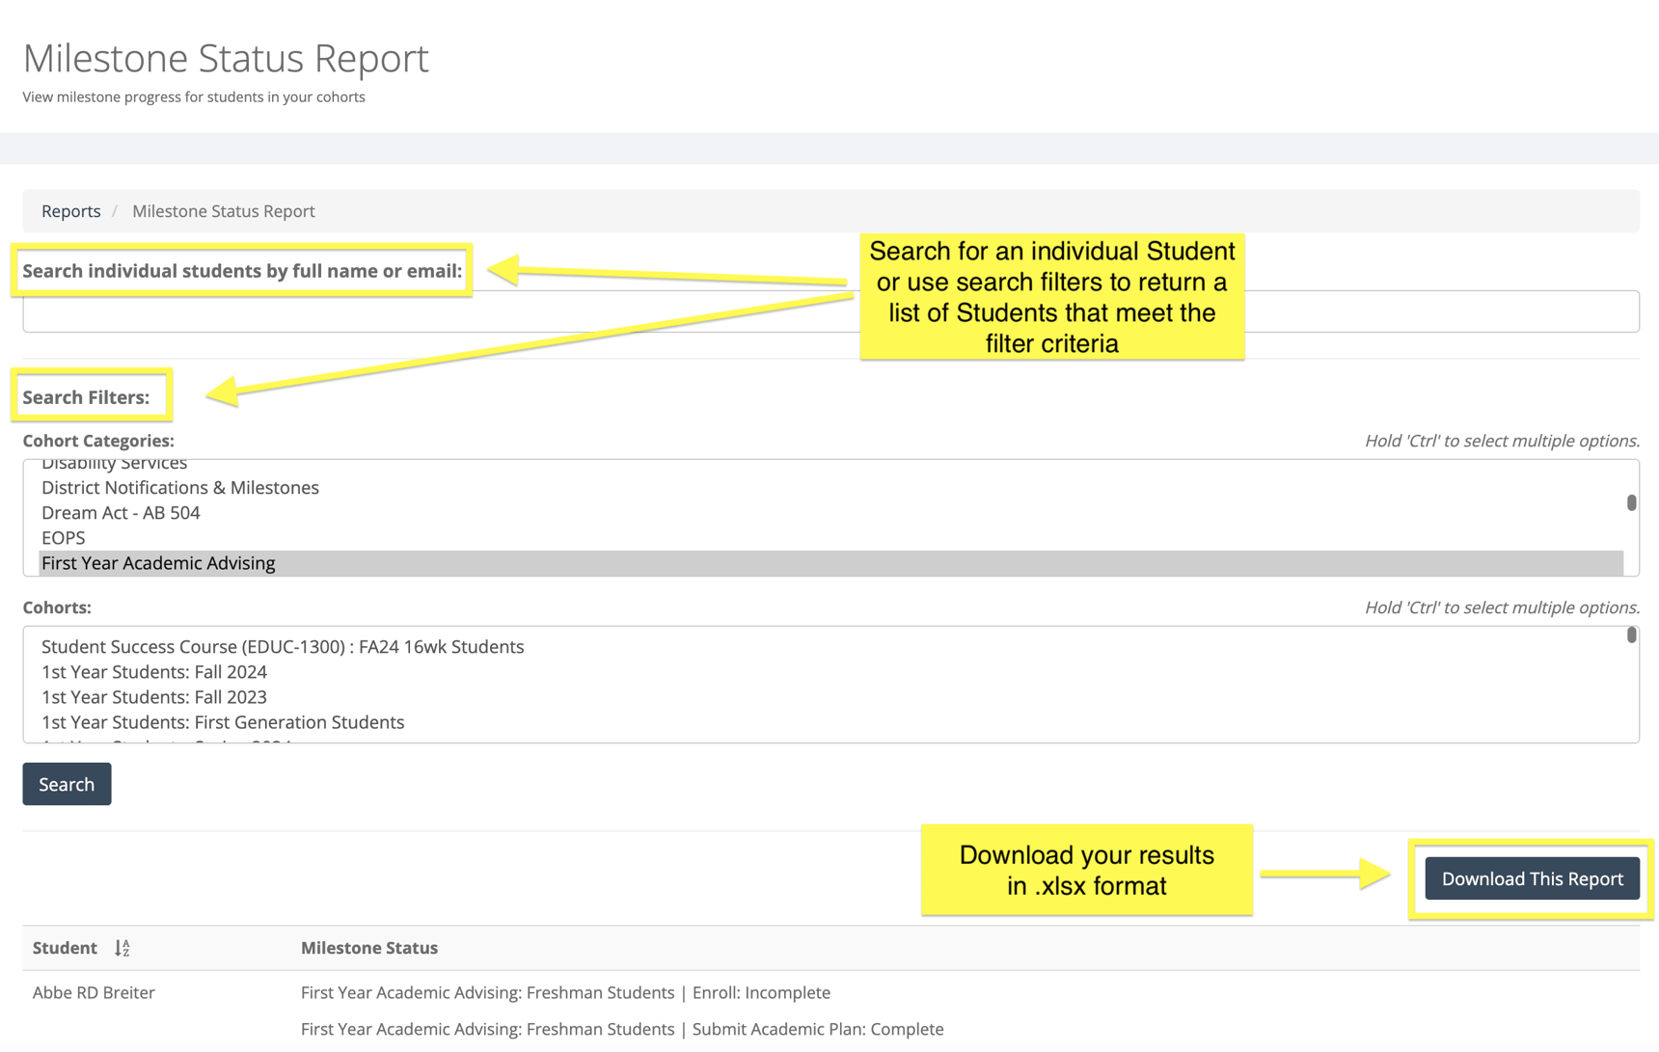Select 1st Year Students: Fall 2024
Screen dimensions: 1659x1052
(153, 671)
